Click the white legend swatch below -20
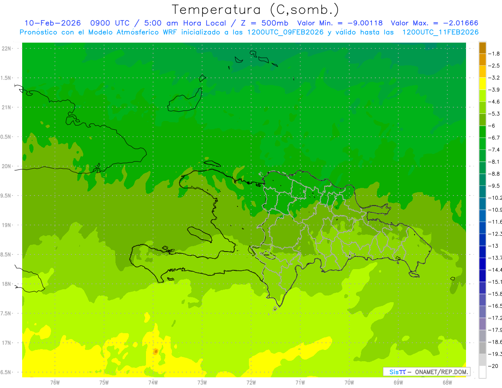Screen dimensions: 502x388 point(482,372)
